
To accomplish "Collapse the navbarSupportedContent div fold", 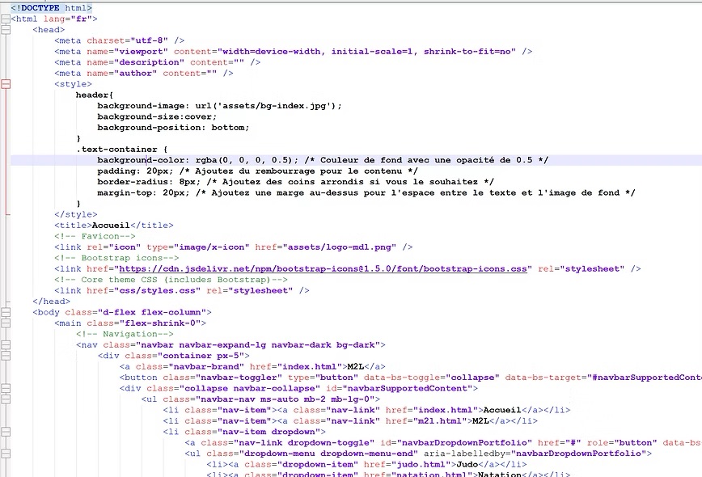I will point(6,388).
